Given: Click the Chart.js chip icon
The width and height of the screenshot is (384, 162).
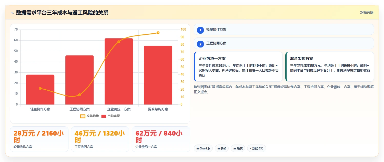Looking at the screenshot, I should 198,148.
